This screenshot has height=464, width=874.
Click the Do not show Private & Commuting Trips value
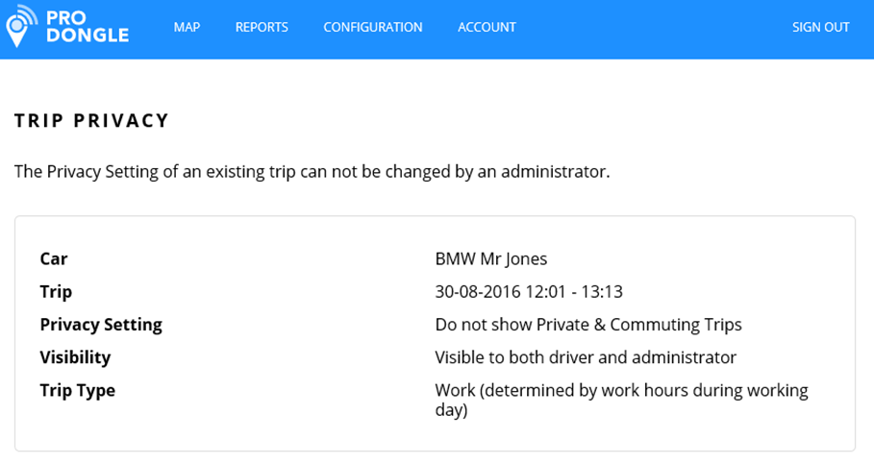point(588,325)
